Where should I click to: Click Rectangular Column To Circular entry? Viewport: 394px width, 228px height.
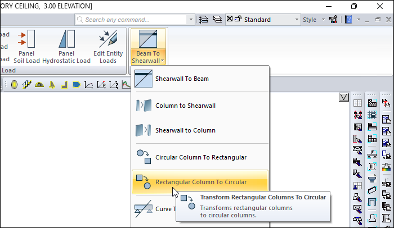coord(200,182)
